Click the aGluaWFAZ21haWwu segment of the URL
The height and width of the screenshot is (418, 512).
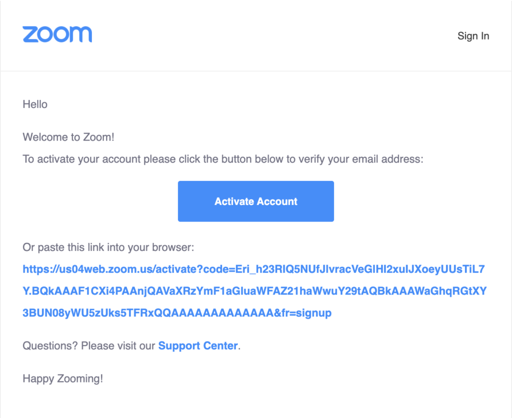[x=280, y=291]
